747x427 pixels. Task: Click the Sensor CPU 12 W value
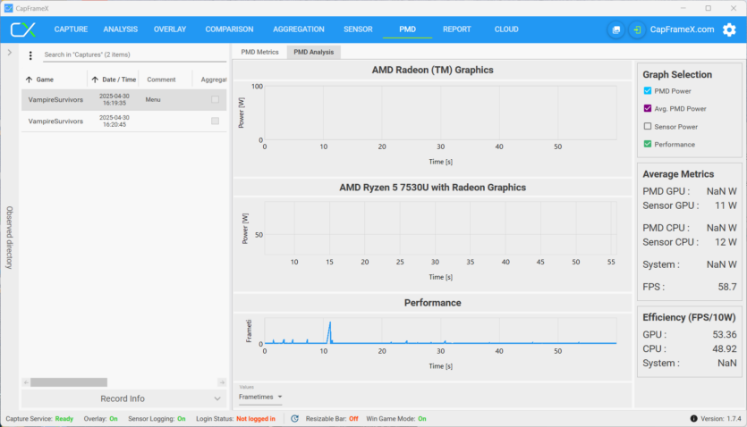(726, 242)
